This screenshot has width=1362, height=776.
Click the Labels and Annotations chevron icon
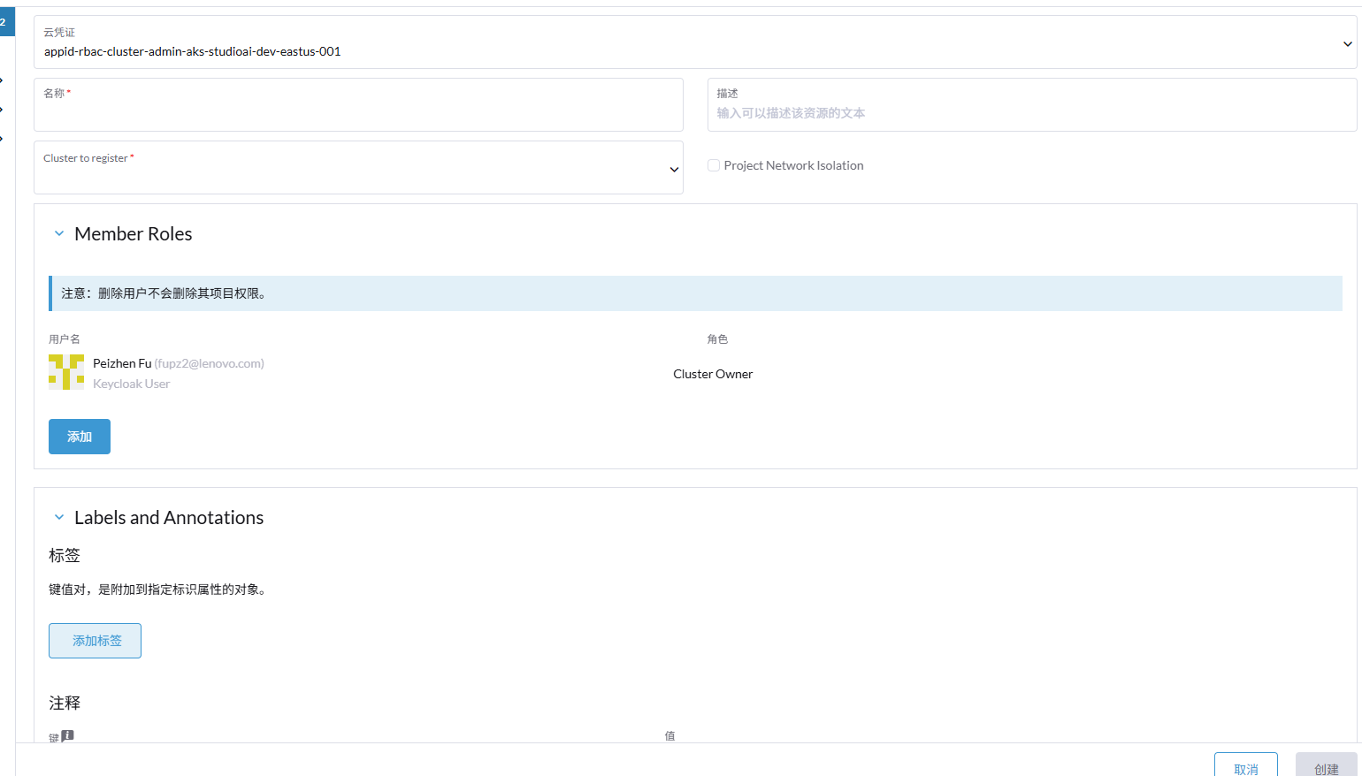[59, 518]
